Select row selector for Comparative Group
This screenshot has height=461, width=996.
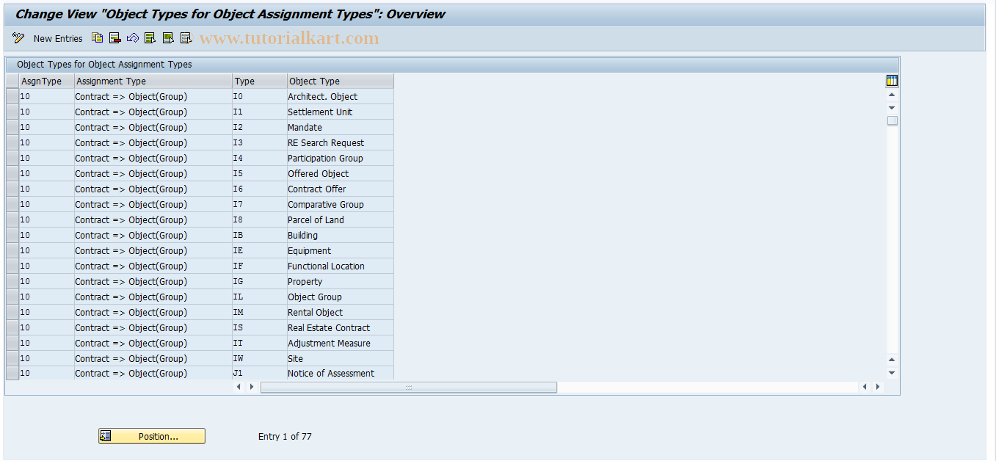click(12, 204)
